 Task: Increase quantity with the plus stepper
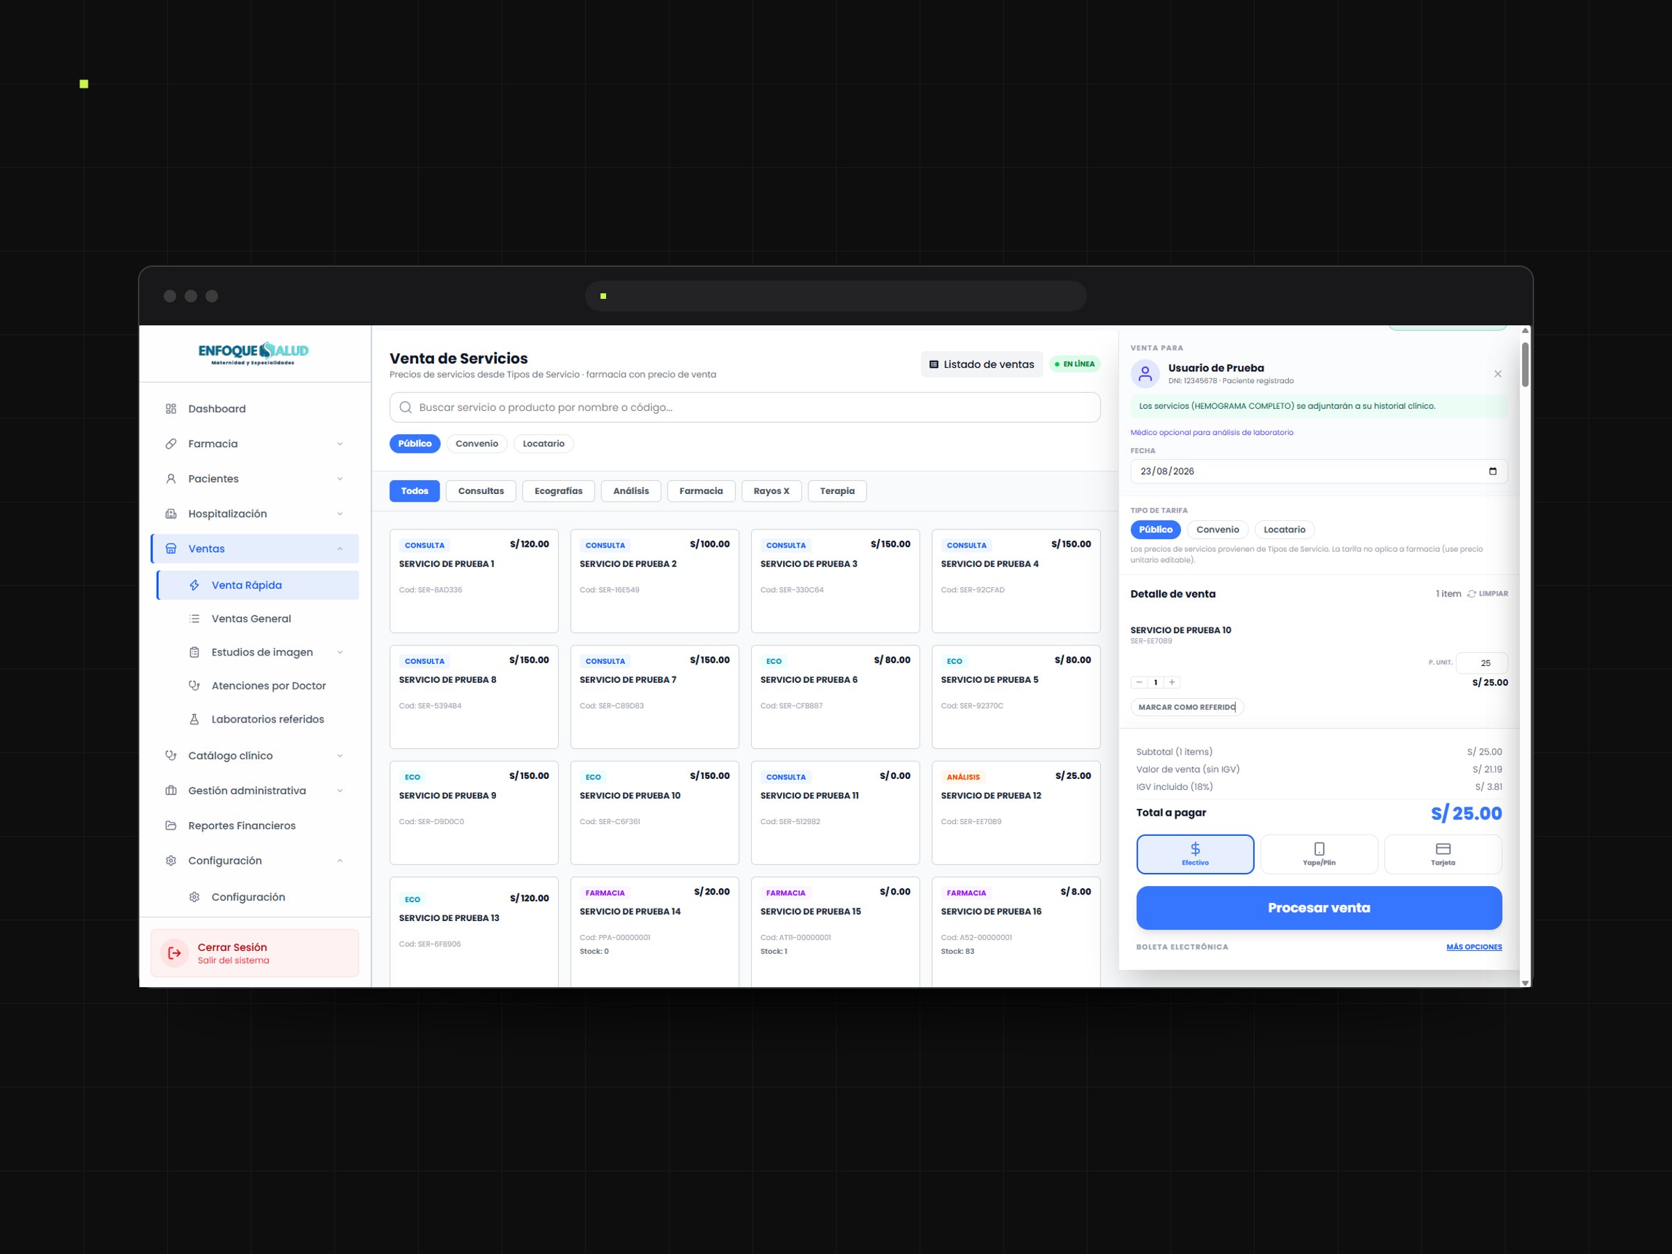point(1172,683)
